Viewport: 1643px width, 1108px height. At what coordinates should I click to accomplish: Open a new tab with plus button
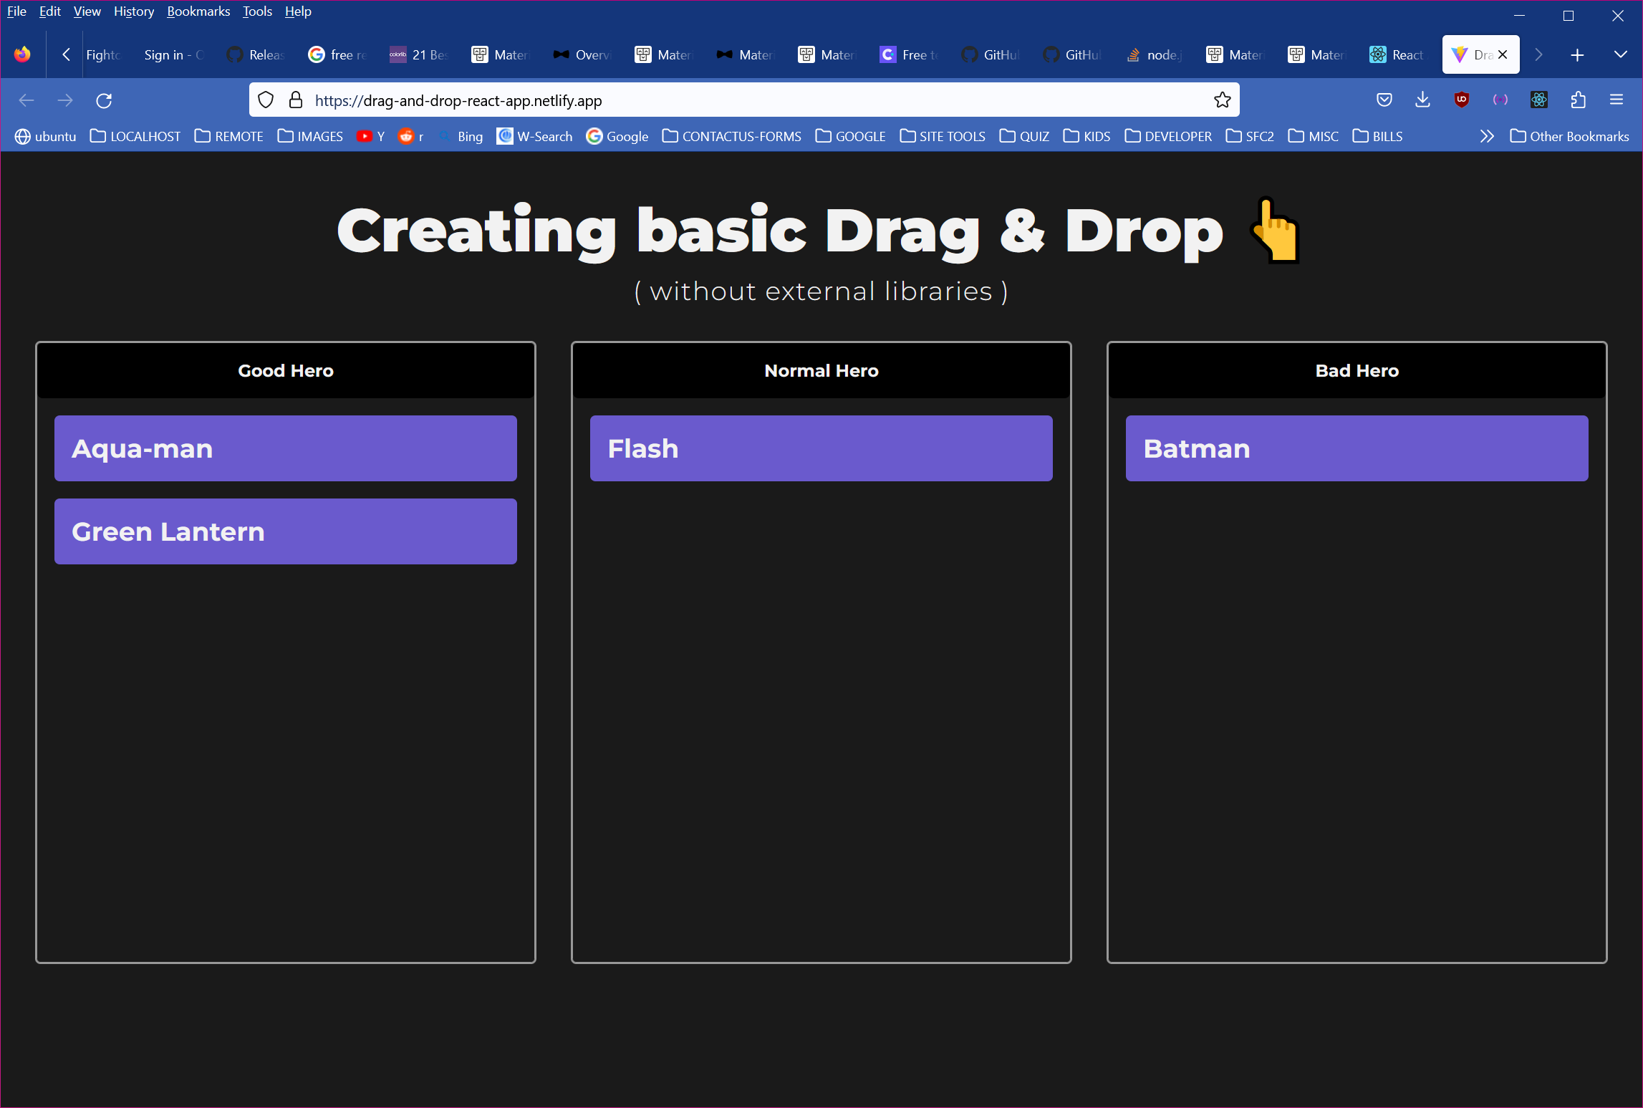(x=1577, y=55)
